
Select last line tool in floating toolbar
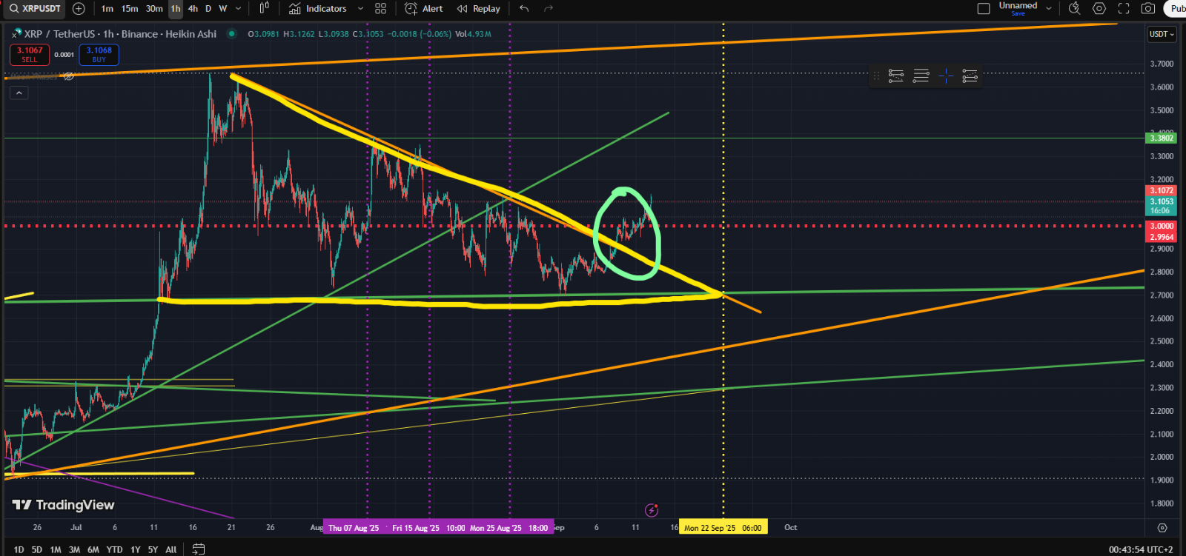click(970, 76)
